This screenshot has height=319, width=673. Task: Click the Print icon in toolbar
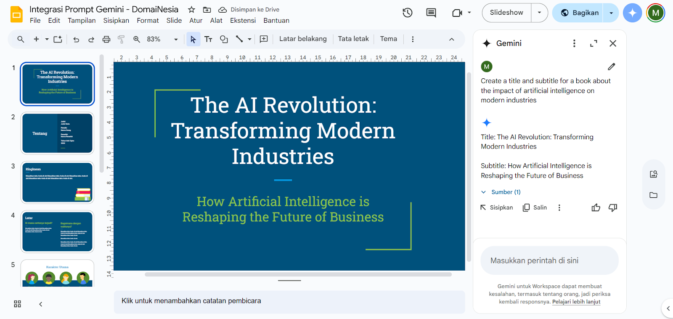coord(106,39)
